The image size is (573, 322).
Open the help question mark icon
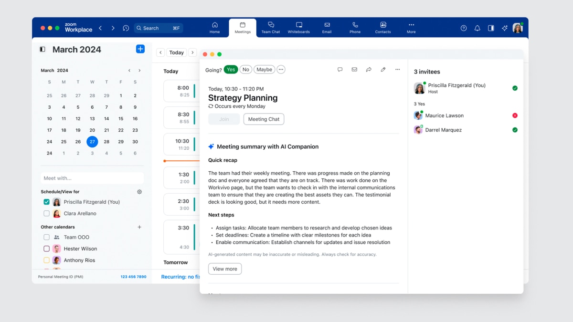pyautogui.click(x=464, y=28)
